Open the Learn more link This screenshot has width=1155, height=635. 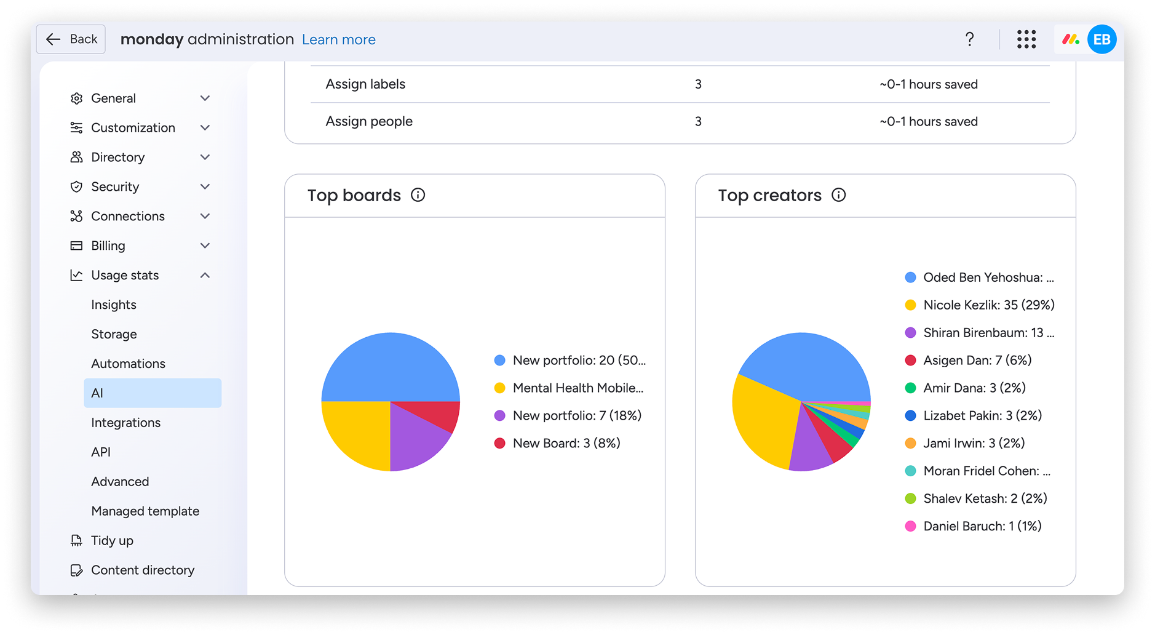pyautogui.click(x=338, y=40)
